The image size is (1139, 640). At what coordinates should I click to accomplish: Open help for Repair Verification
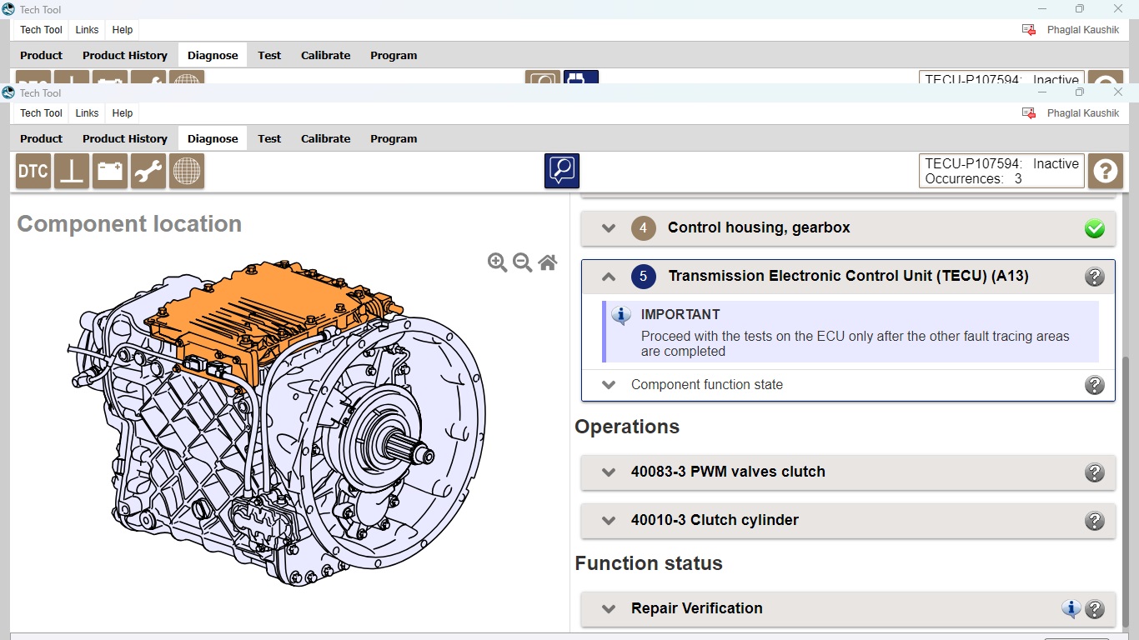point(1095,609)
